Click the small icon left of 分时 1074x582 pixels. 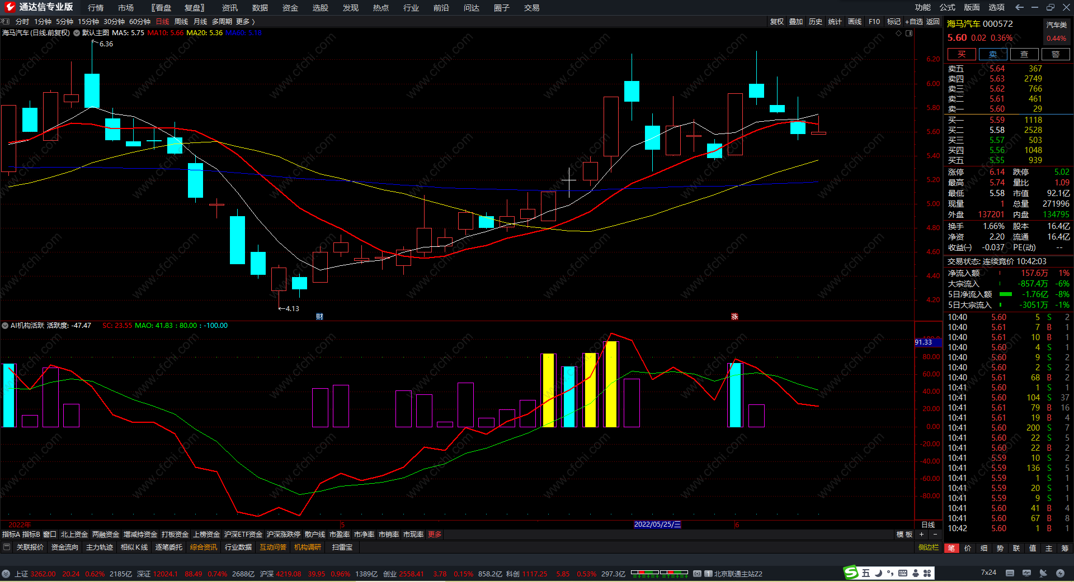[6, 22]
